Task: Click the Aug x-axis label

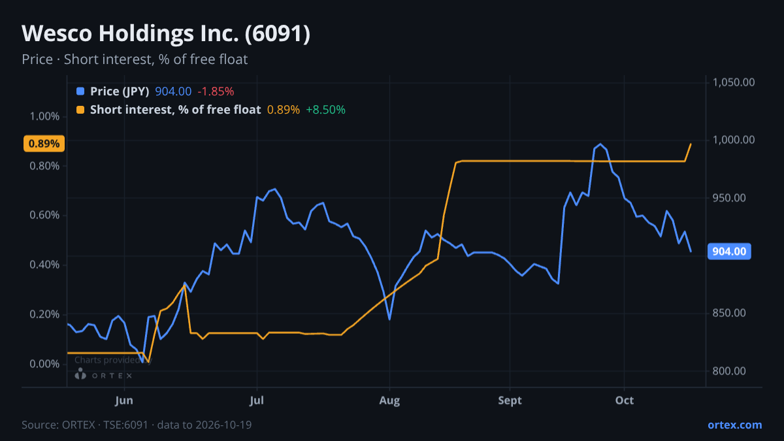Action: pos(389,400)
